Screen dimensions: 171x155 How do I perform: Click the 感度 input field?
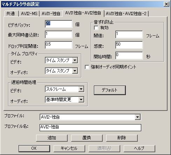click(x=129, y=45)
